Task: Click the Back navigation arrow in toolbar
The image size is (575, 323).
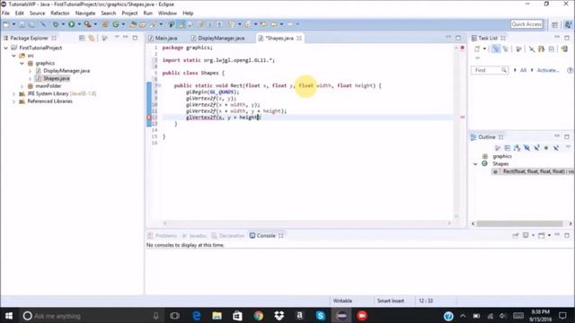Action: (x=274, y=24)
